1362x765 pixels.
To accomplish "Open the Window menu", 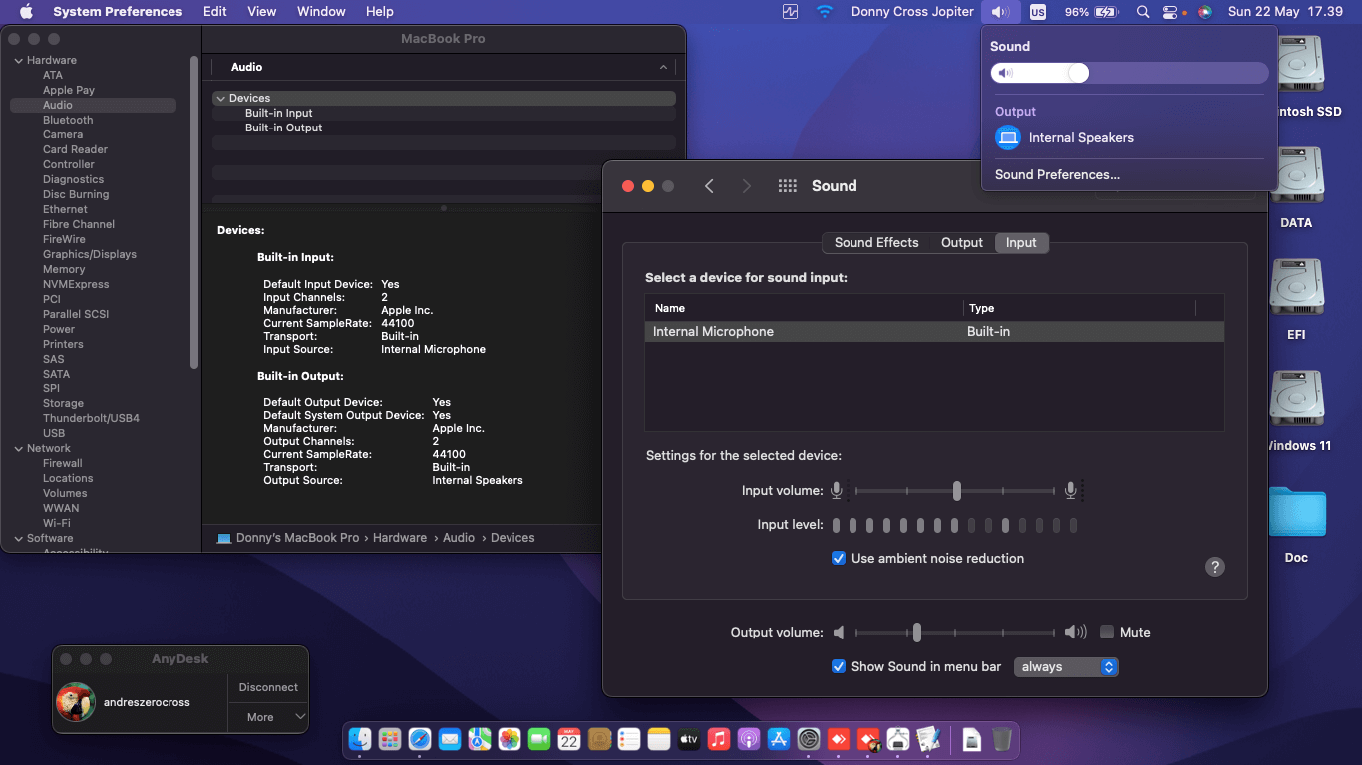I will click(321, 12).
